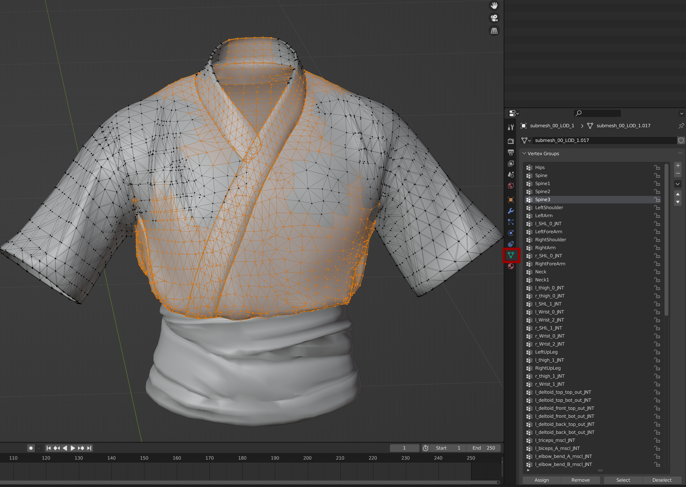Open the Modifier properties wrench tab
This screenshot has width=686, height=487.
tap(511, 211)
